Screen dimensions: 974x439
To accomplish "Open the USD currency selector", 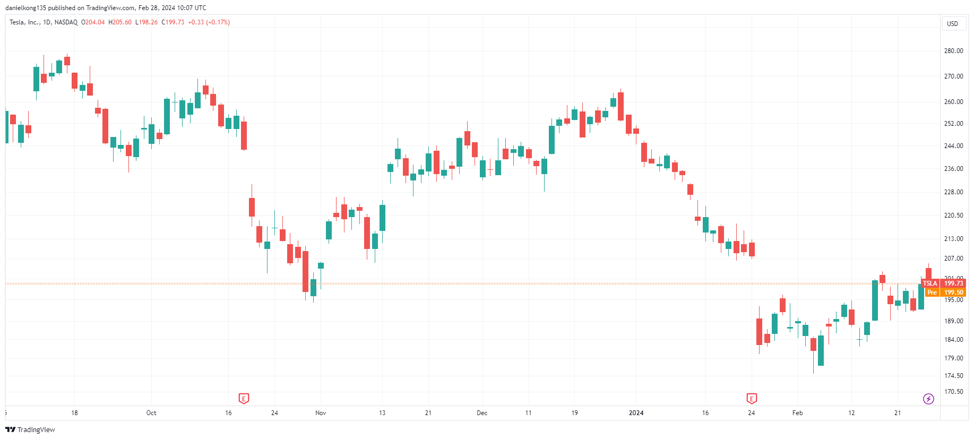I will pos(953,23).
